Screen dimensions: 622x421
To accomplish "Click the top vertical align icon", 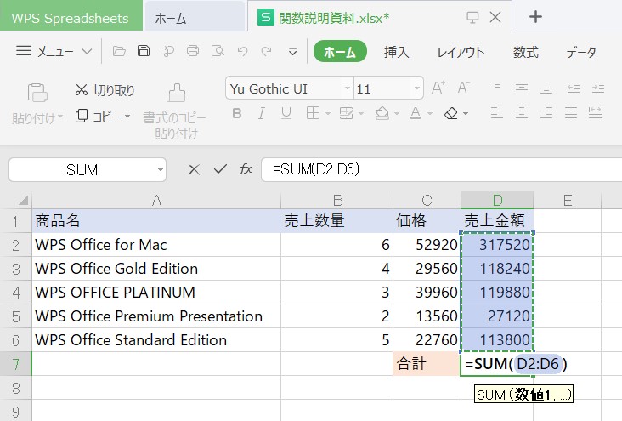I will [x=496, y=87].
